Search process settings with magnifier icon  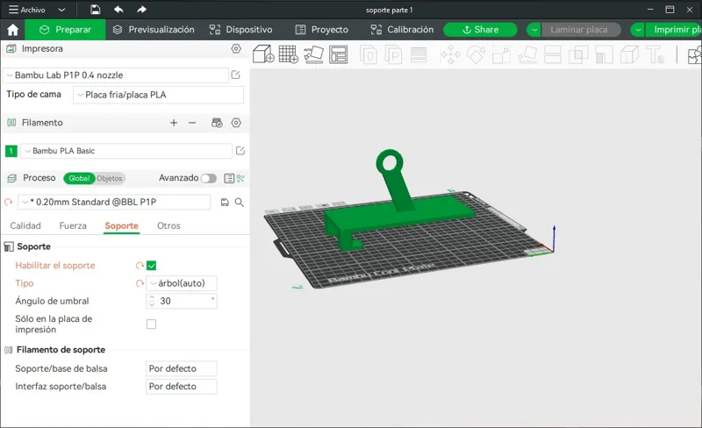[240, 203]
